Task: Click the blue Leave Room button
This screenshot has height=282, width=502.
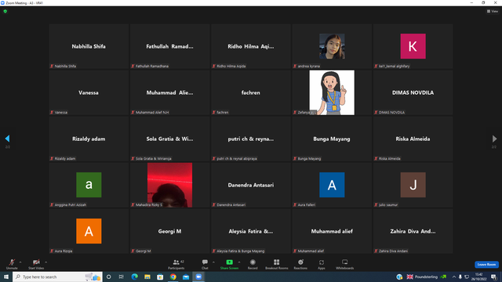Action: coord(486,265)
